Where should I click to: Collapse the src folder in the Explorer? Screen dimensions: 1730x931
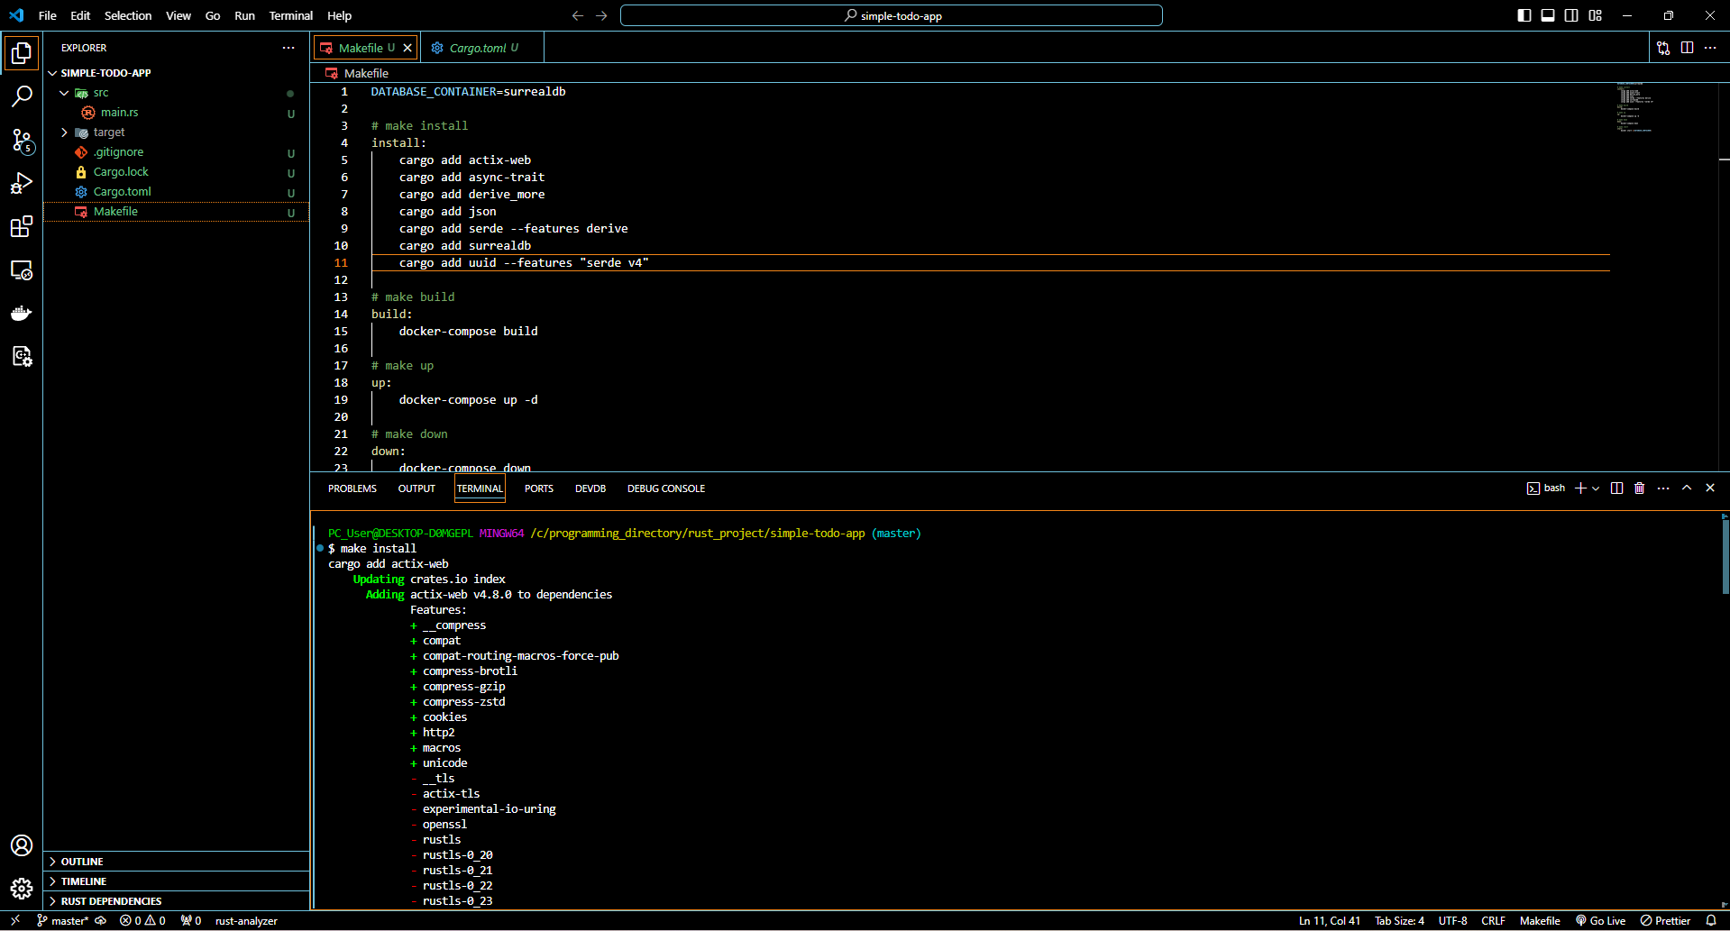[x=64, y=92]
